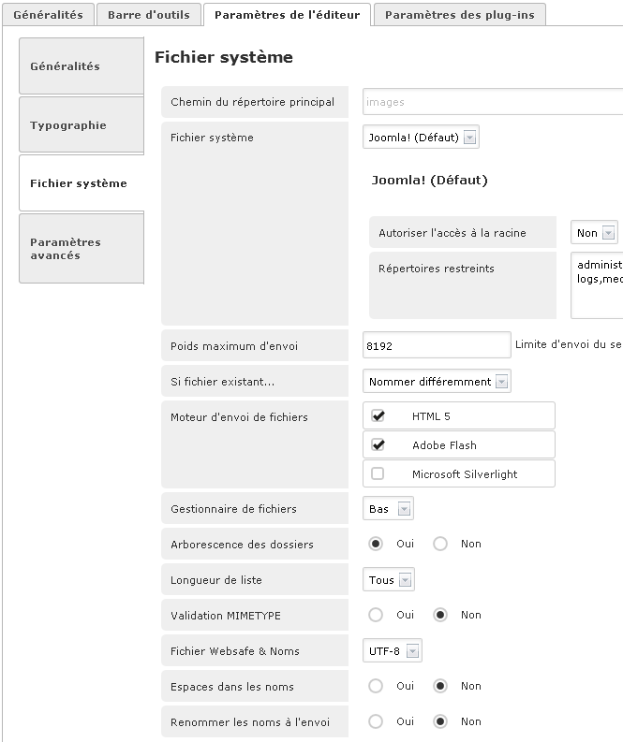Expand the Gestionnaire de fichiers dropdown

(x=388, y=509)
